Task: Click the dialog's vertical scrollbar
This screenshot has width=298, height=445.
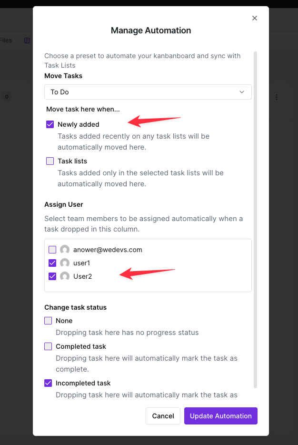Action: pos(256,219)
